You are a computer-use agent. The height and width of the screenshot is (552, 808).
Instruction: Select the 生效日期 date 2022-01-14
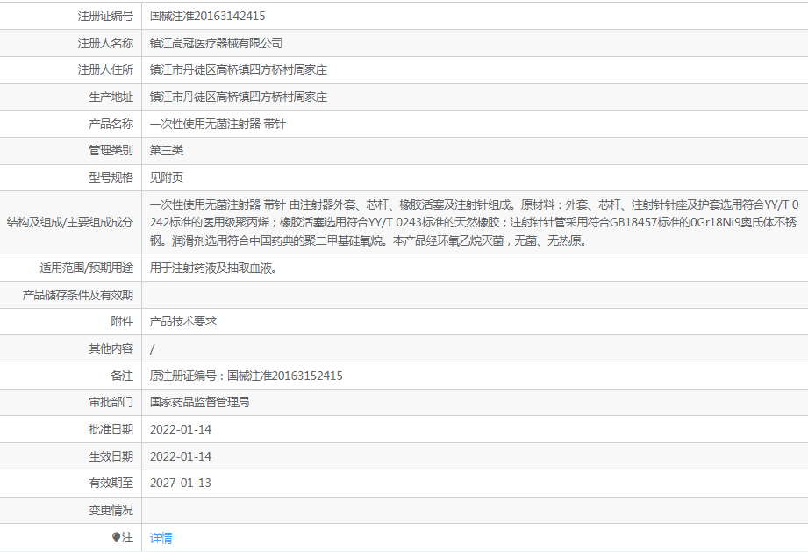[x=181, y=456]
